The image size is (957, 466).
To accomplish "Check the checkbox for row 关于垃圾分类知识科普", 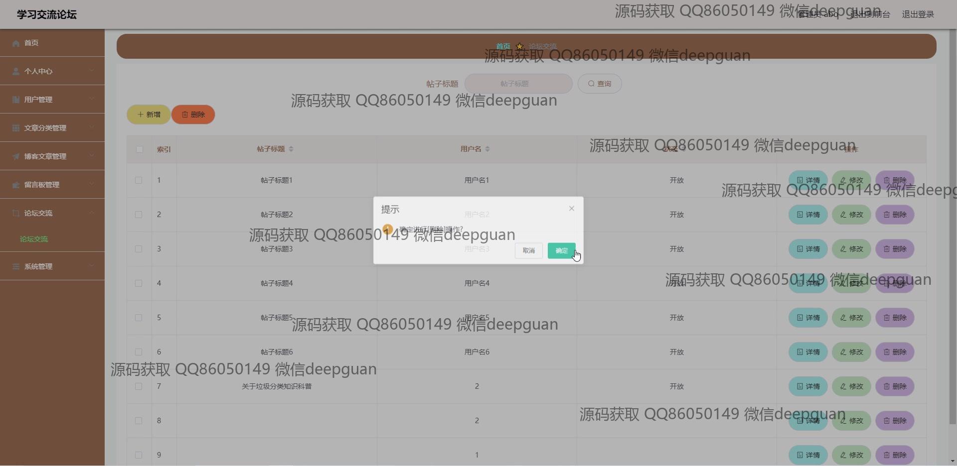I will pos(139,386).
